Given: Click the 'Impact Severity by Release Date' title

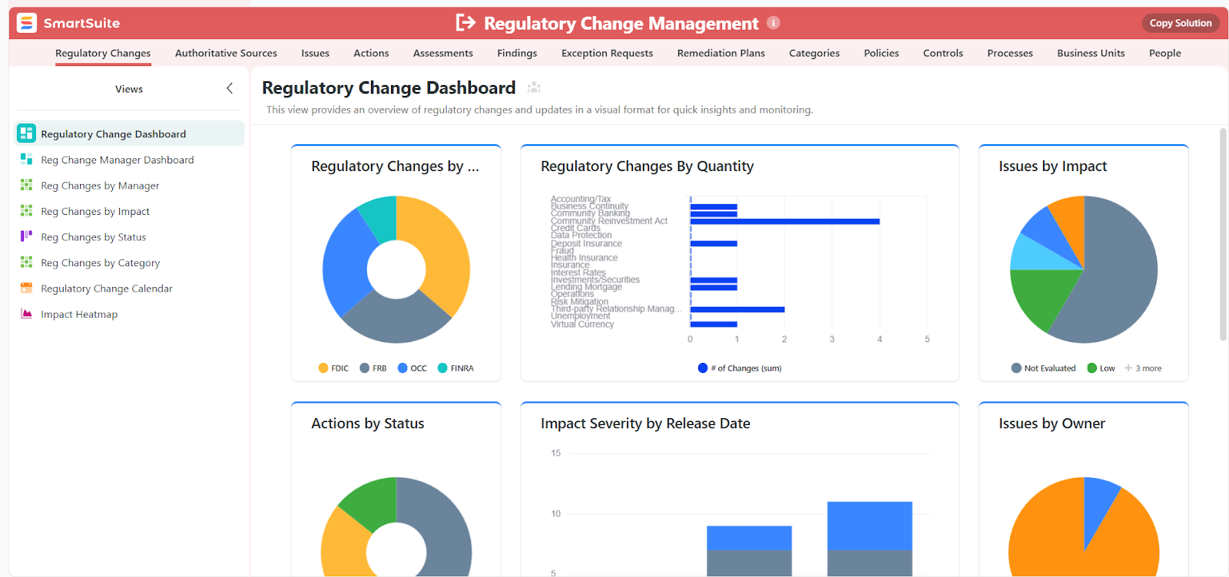Looking at the screenshot, I should [x=645, y=424].
